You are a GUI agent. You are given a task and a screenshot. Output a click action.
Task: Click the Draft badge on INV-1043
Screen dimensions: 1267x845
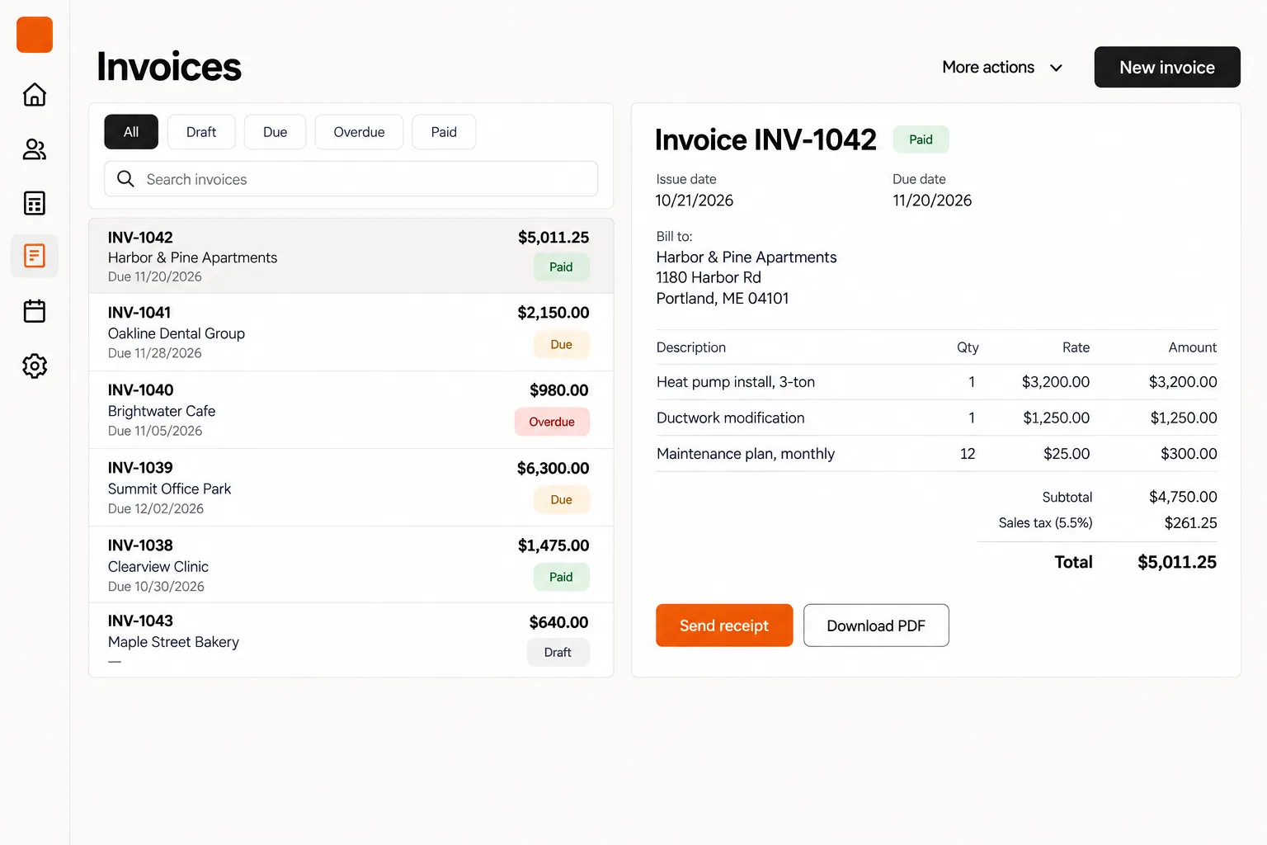[558, 652]
